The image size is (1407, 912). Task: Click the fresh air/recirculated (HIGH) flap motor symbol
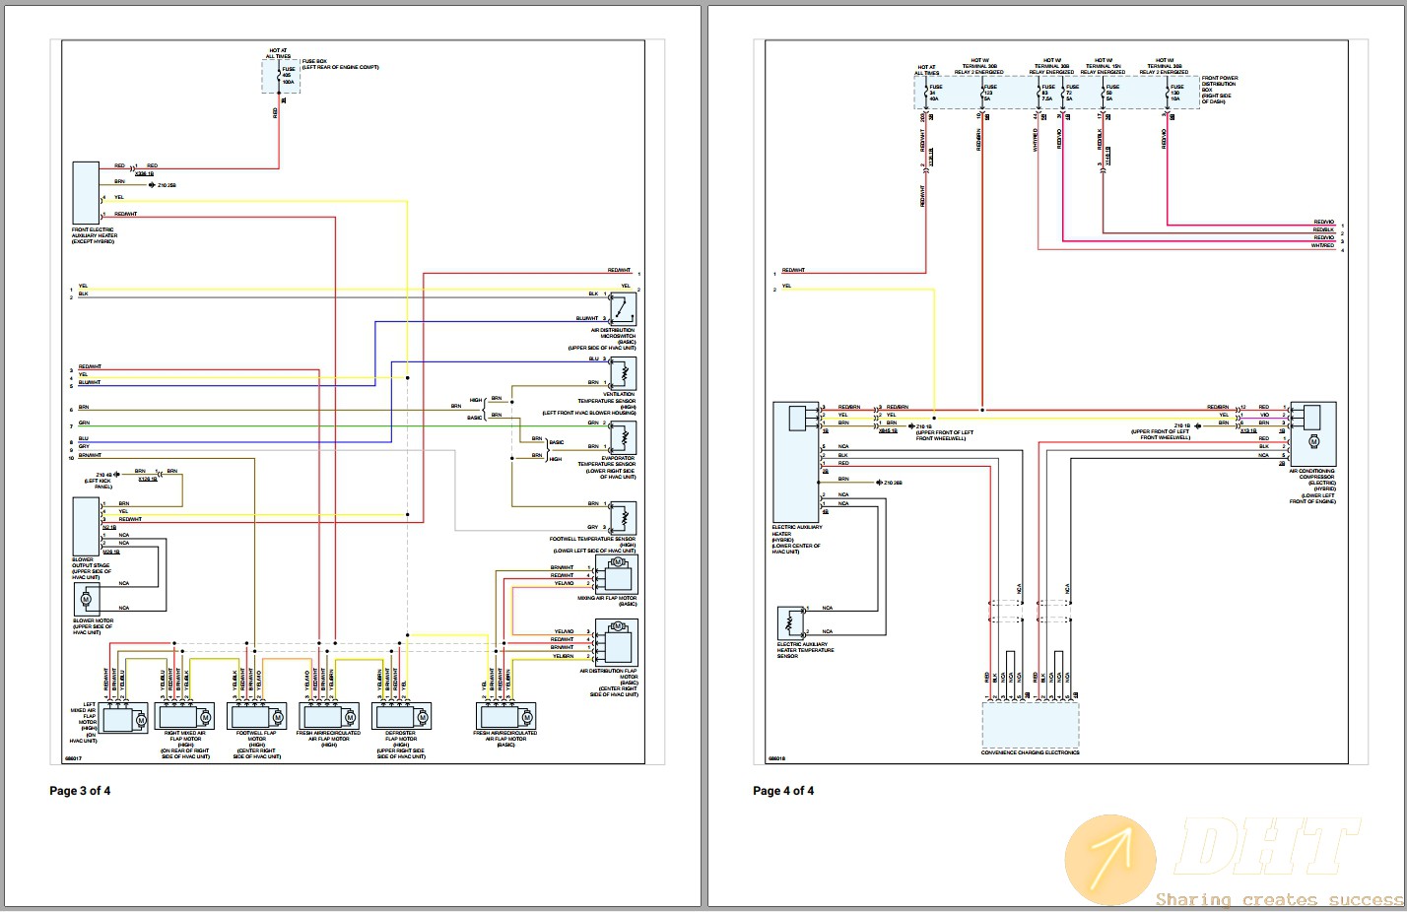tap(329, 716)
